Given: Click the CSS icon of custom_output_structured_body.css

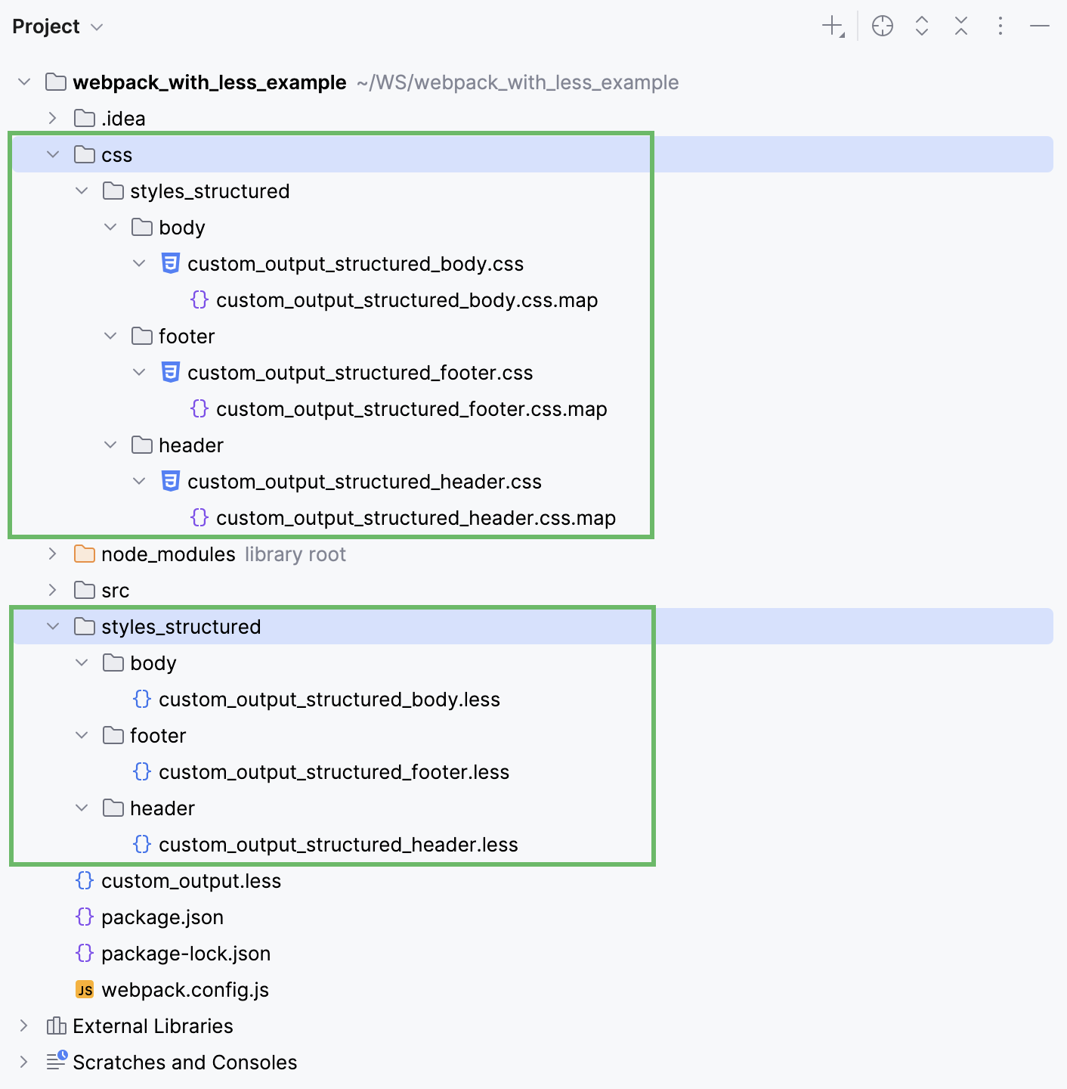Looking at the screenshot, I should (171, 263).
